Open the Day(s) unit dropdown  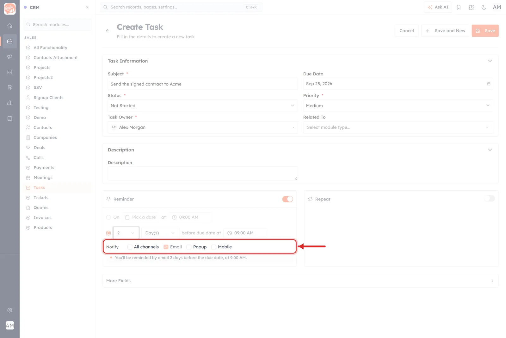point(160,233)
